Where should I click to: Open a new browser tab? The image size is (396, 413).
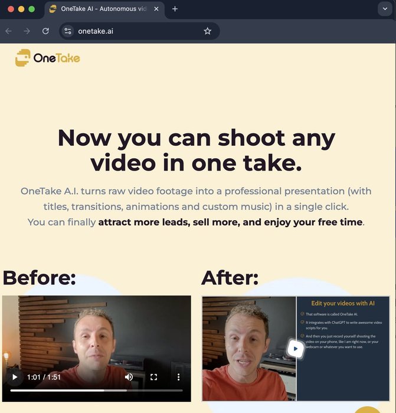coord(175,9)
